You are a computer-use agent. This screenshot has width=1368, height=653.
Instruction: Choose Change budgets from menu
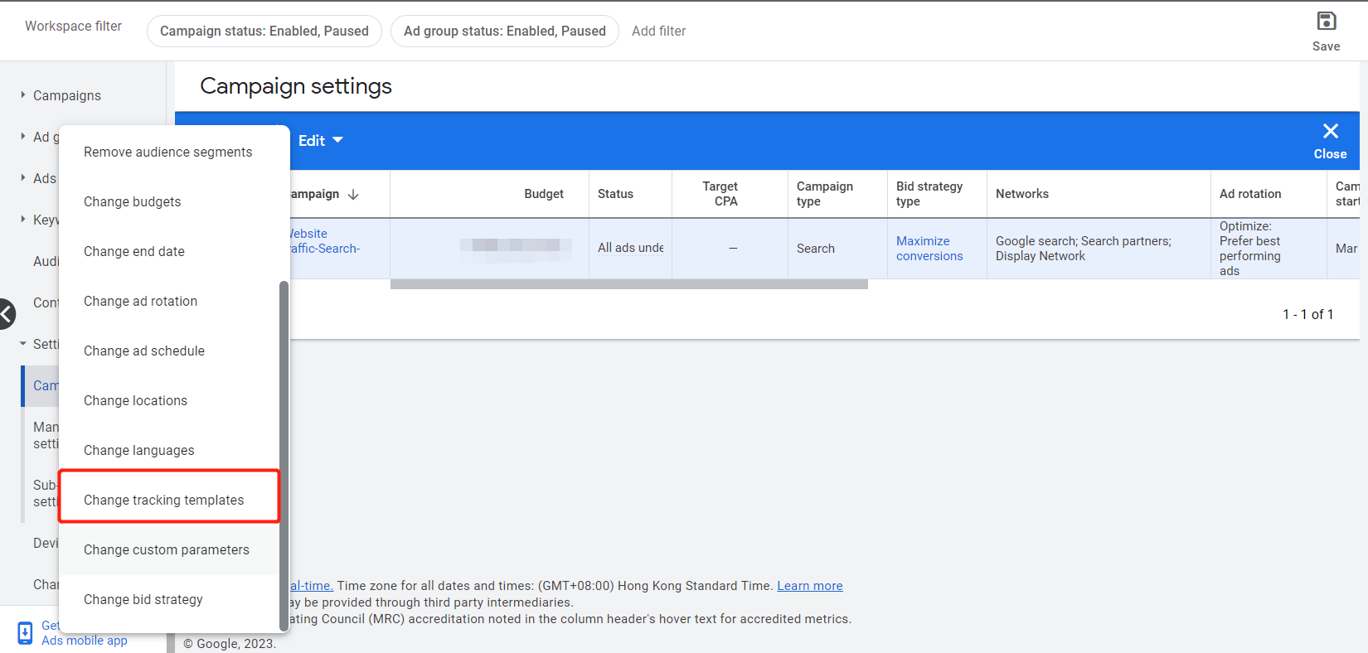(168, 202)
